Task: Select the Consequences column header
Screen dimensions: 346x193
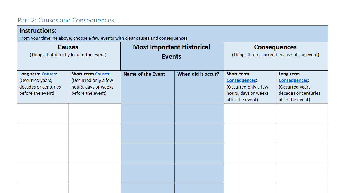Action: (x=275, y=47)
